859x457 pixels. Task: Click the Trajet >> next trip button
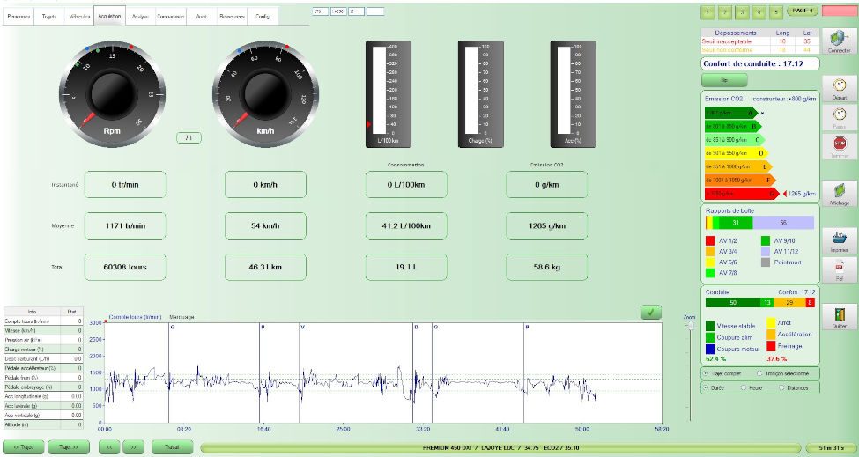(x=68, y=446)
